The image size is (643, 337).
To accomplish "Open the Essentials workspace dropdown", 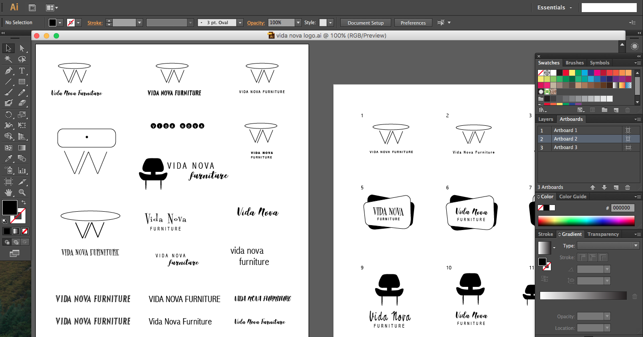I will tap(555, 8).
